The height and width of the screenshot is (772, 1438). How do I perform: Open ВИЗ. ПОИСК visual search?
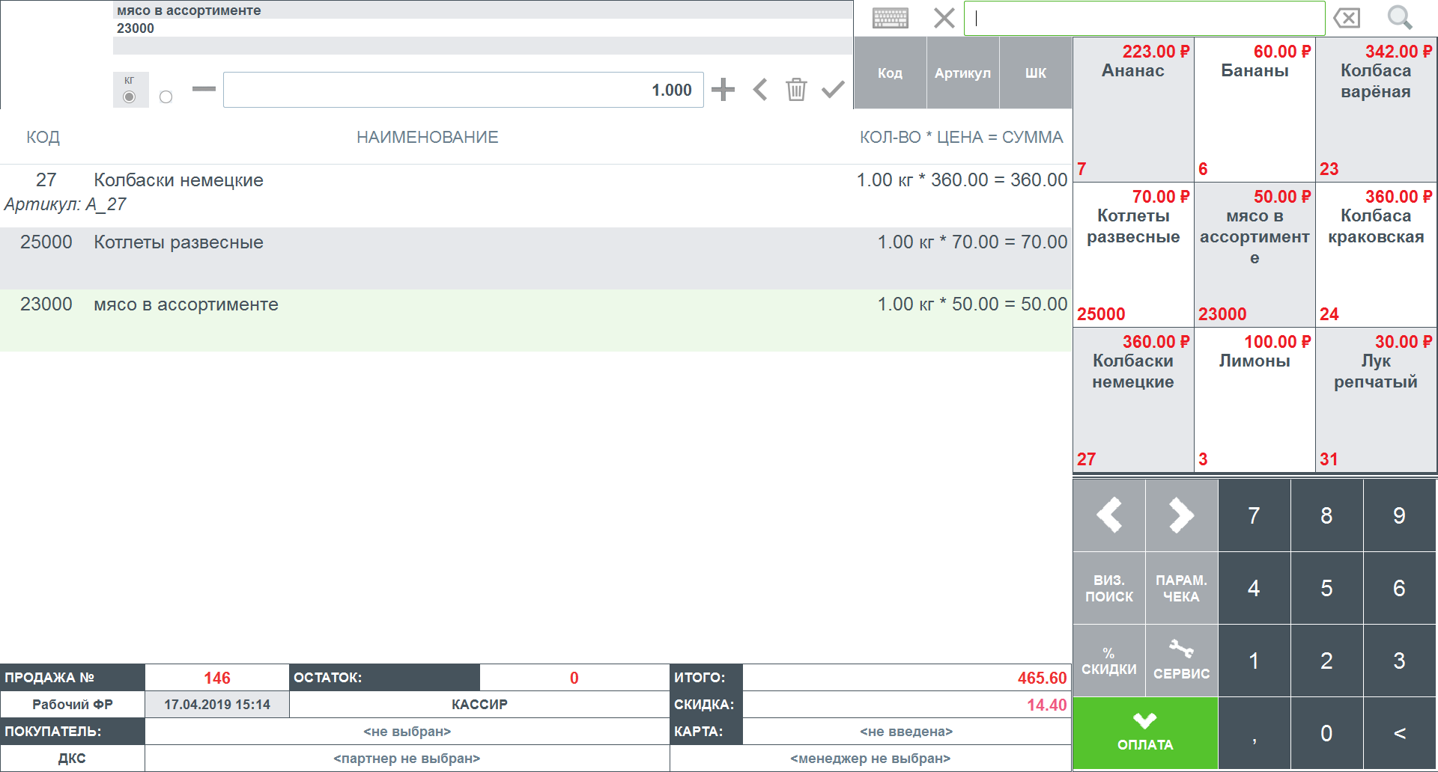coord(1109,588)
